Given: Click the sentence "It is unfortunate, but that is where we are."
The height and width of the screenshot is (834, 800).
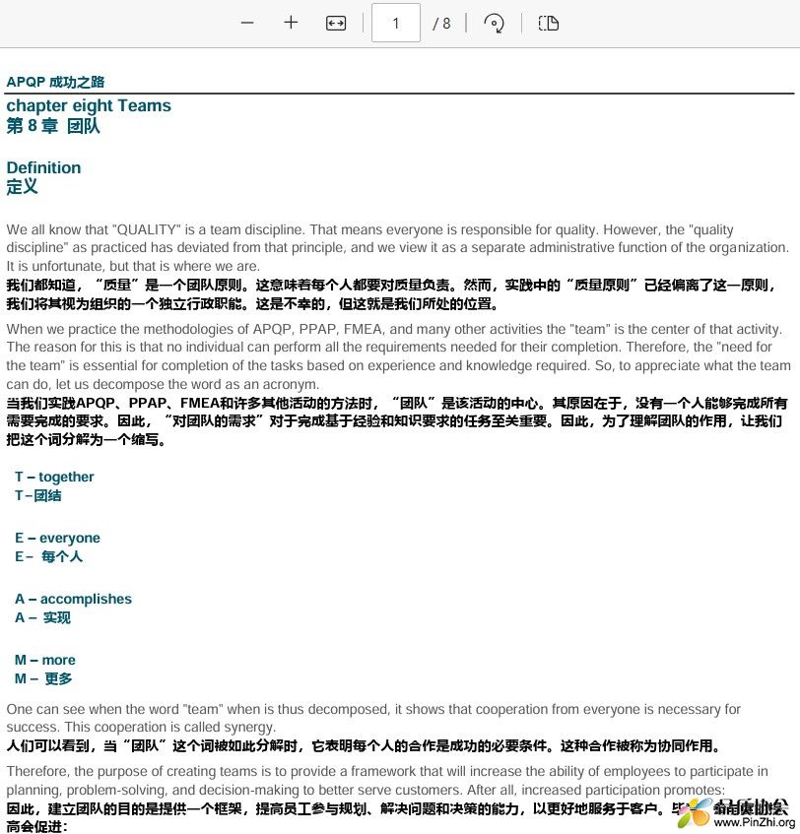Looking at the screenshot, I should pyautogui.click(x=133, y=266).
